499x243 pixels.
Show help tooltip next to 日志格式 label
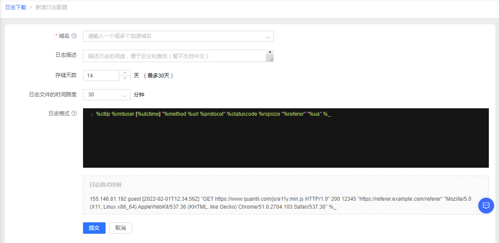(74, 113)
